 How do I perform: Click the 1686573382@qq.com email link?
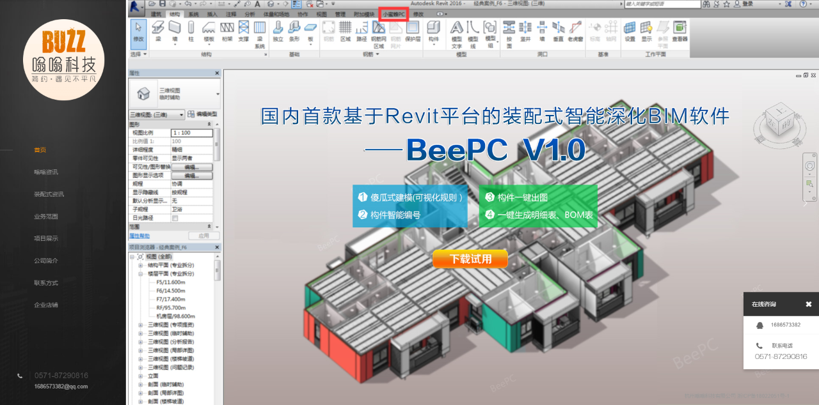coord(61,386)
